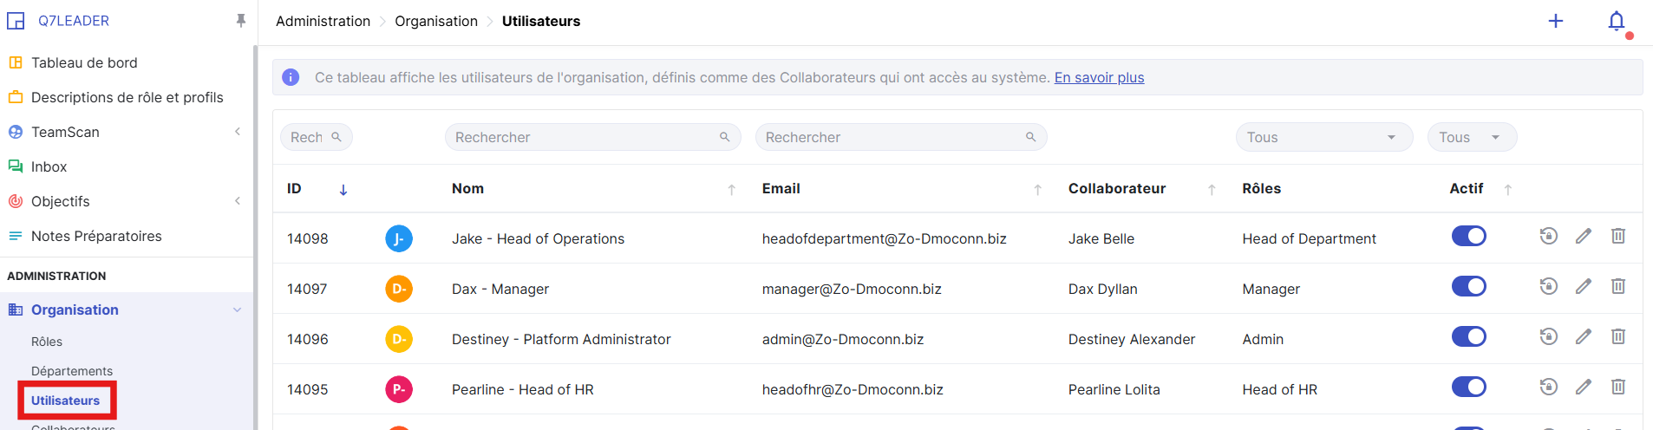Go to Départements under Organisation

[72, 371]
